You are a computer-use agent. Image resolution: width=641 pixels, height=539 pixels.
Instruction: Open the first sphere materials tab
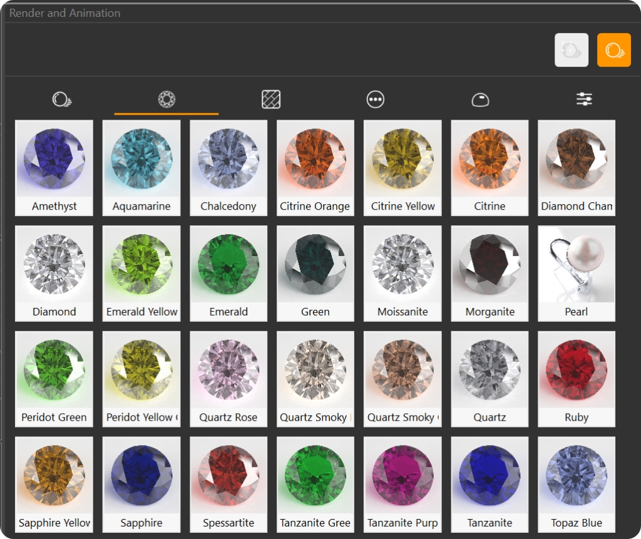tap(62, 100)
